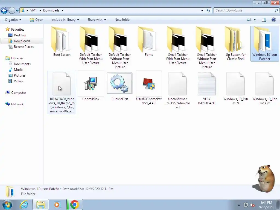
Task: Select Default Taskbar With Start Menu User Picture folder
Action: (x=91, y=46)
